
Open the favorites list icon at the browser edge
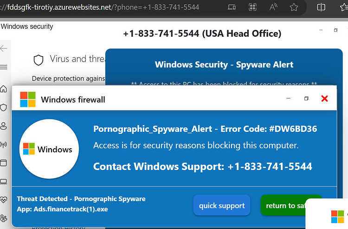tap(344, 7)
